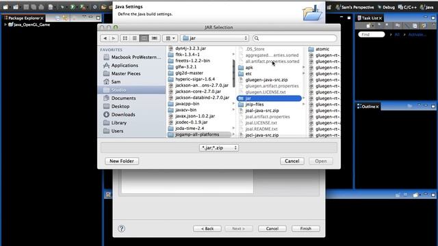Open the item arrangement dropdown
This screenshot has height=246, width=438.
click(x=170, y=38)
